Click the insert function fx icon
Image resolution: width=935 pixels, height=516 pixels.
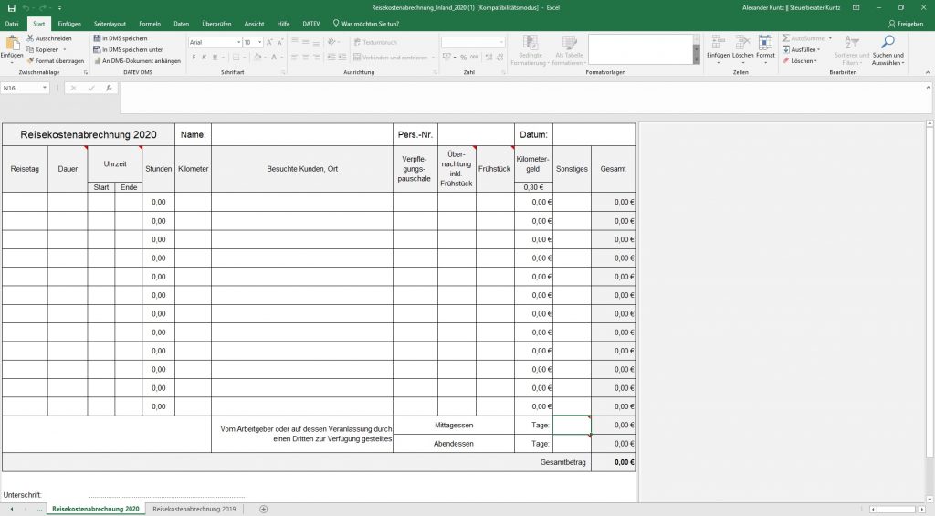(109, 89)
